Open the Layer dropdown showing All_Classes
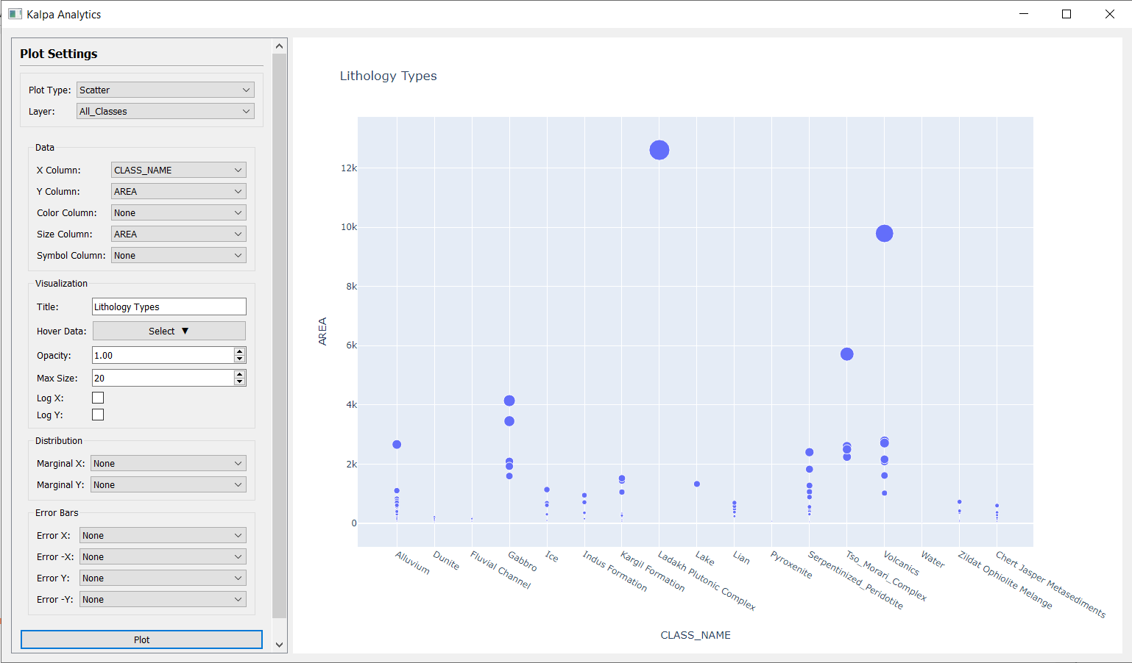This screenshot has width=1132, height=663. pos(165,111)
